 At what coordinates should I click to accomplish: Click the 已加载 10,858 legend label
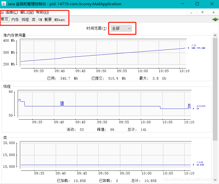click(x=200, y=164)
